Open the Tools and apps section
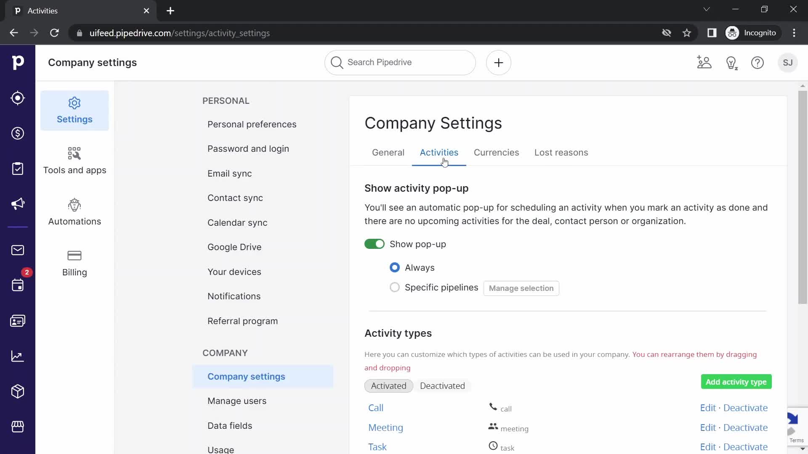The height and width of the screenshot is (454, 808). point(74,161)
